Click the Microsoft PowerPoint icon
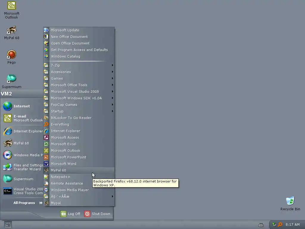Screen dimensions: 305x229 [46, 157]
